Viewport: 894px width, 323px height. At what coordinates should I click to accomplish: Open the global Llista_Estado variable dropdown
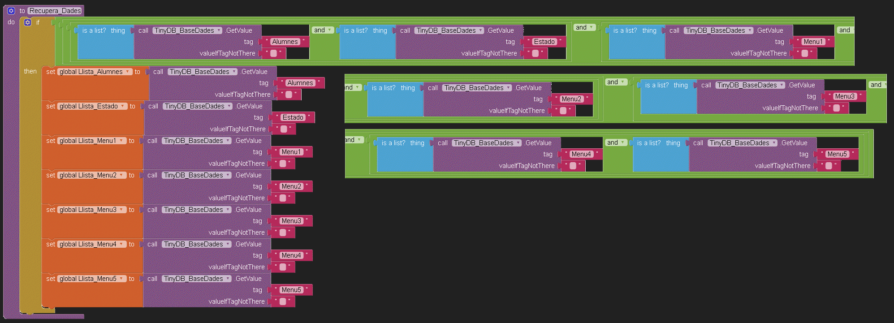[122, 106]
